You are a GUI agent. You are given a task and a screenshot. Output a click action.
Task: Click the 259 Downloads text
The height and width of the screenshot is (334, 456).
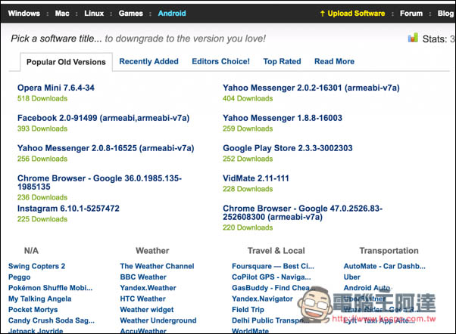coord(248,128)
